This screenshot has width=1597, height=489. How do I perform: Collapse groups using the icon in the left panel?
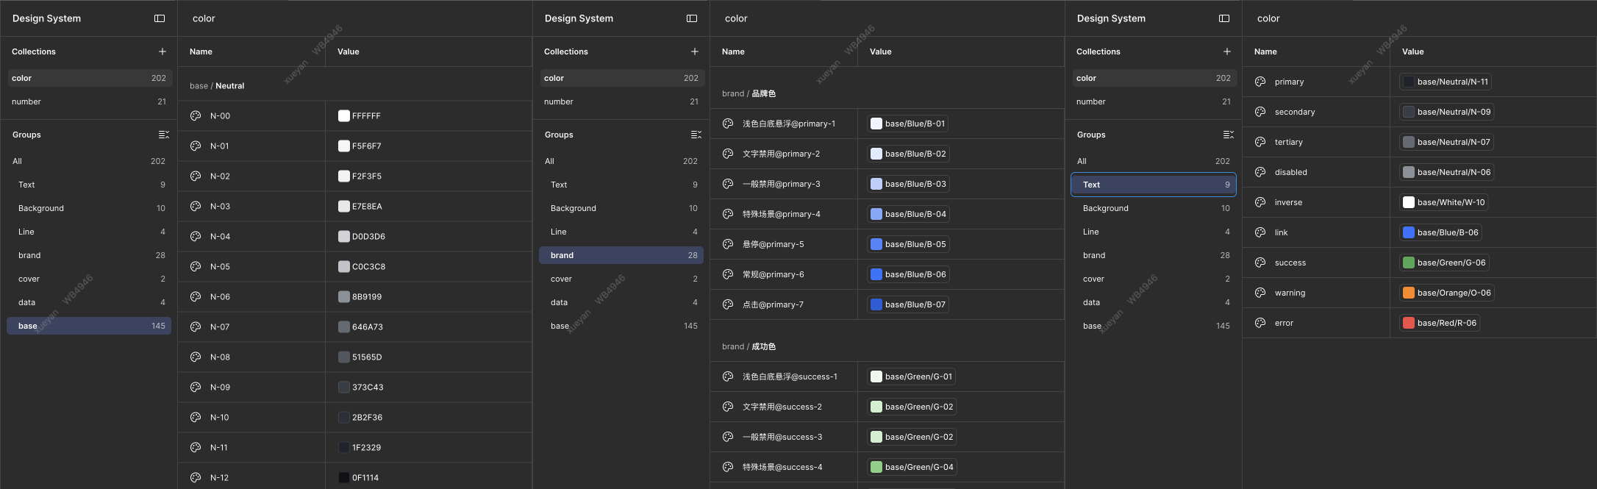pos(163,135)
